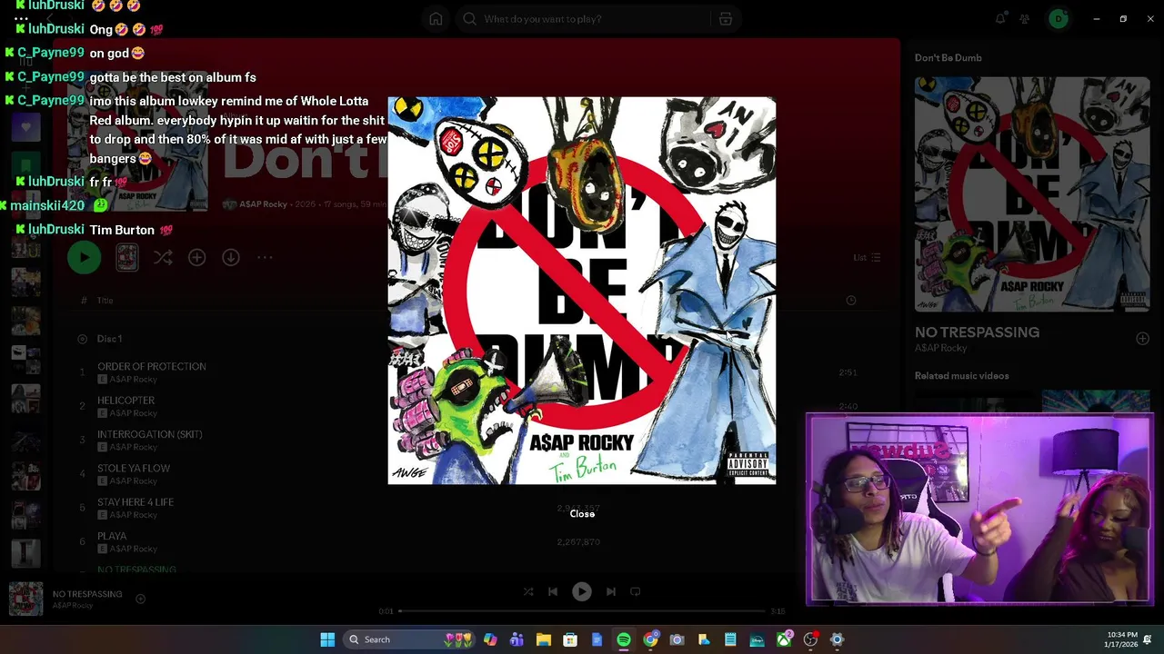Click Spotify icon in taskbar
The width and height of the screenshot is (1164, 654).
coord(624,639)
